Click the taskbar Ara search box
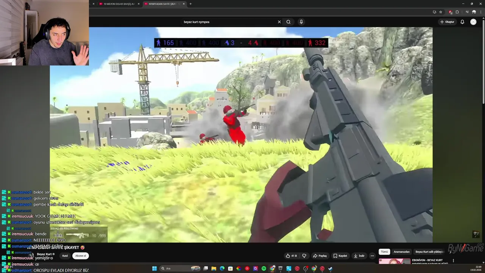 pyautogui.click(x=180, y=268)
